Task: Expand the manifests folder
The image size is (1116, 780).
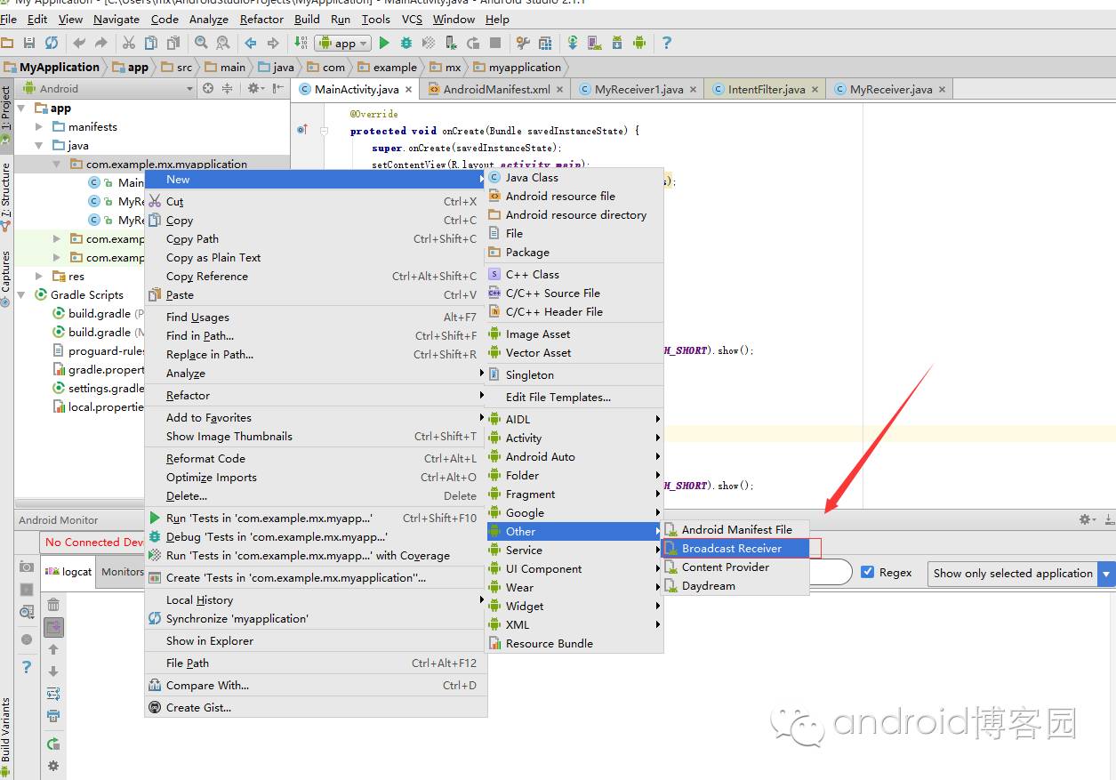Action: point(39,126)
